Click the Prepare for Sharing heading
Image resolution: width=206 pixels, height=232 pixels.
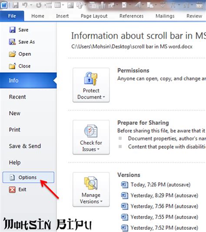point(143,123)
